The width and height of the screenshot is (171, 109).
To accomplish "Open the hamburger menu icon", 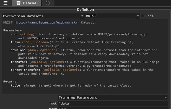I will click(x=6, y=3).
